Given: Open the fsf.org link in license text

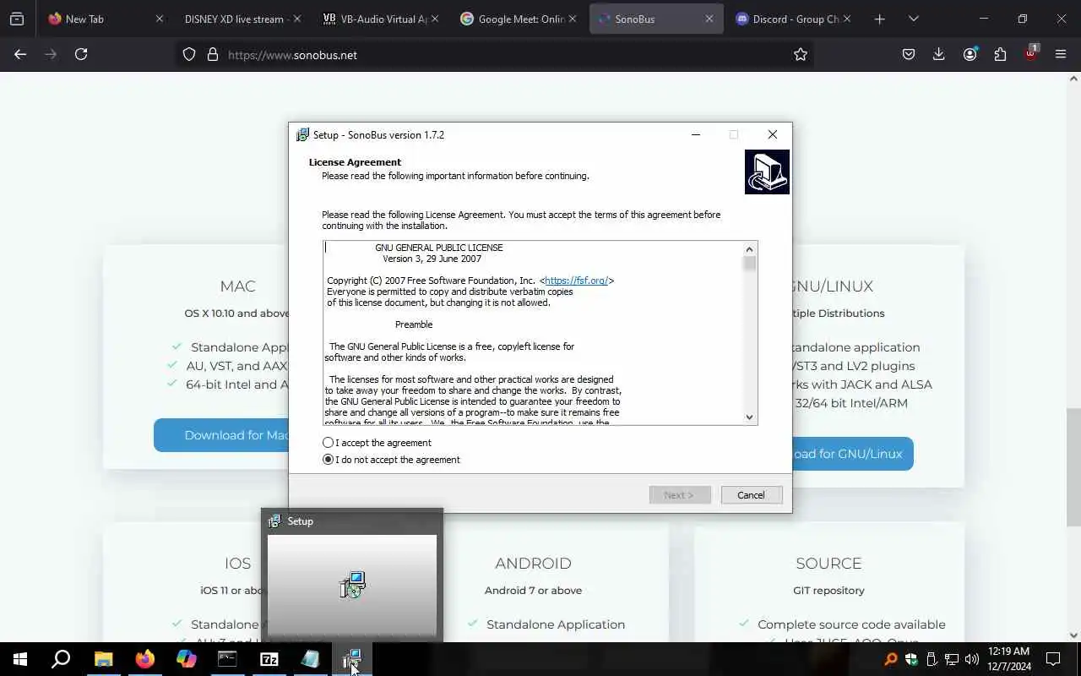Looking at the screenshot, I should (x=576, y=281).
